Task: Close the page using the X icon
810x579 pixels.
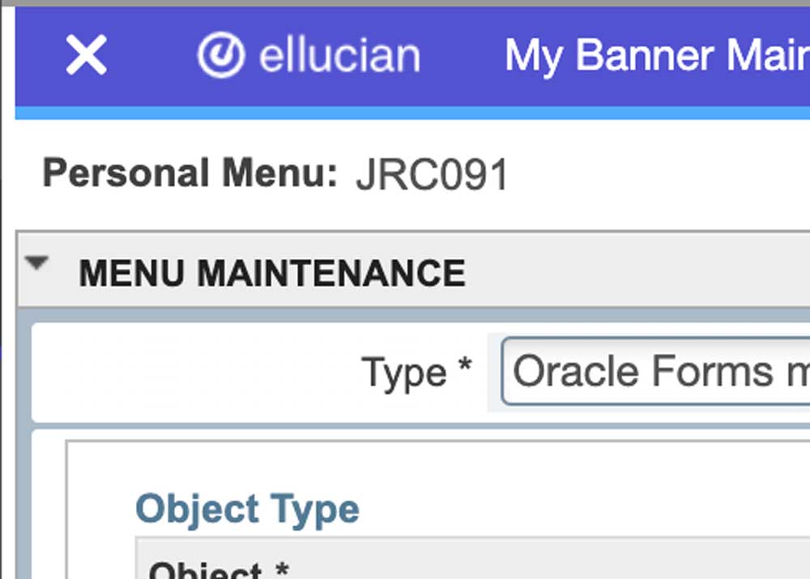Action: coord(86,56)
